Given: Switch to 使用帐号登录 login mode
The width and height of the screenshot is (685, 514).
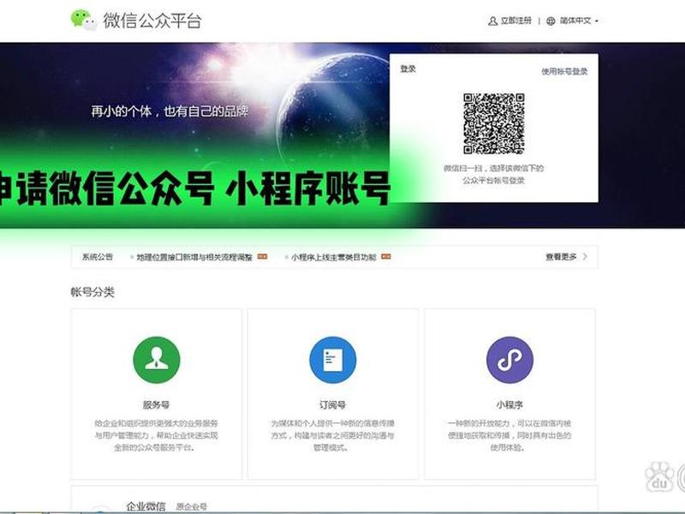Looking at the screenshot, I should (564, 71).
